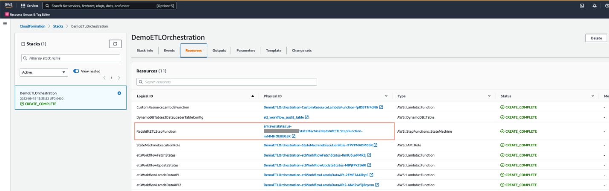
Task: Open the Active status filter dropdown
Action: pyautogui.click(x=44, y=72)
